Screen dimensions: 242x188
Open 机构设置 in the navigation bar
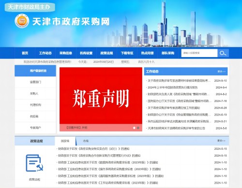pyautogui.click(x=86, y=53)
